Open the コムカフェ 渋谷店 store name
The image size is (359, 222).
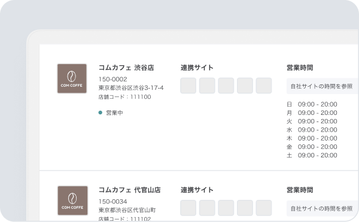click(x=126, y=68)
